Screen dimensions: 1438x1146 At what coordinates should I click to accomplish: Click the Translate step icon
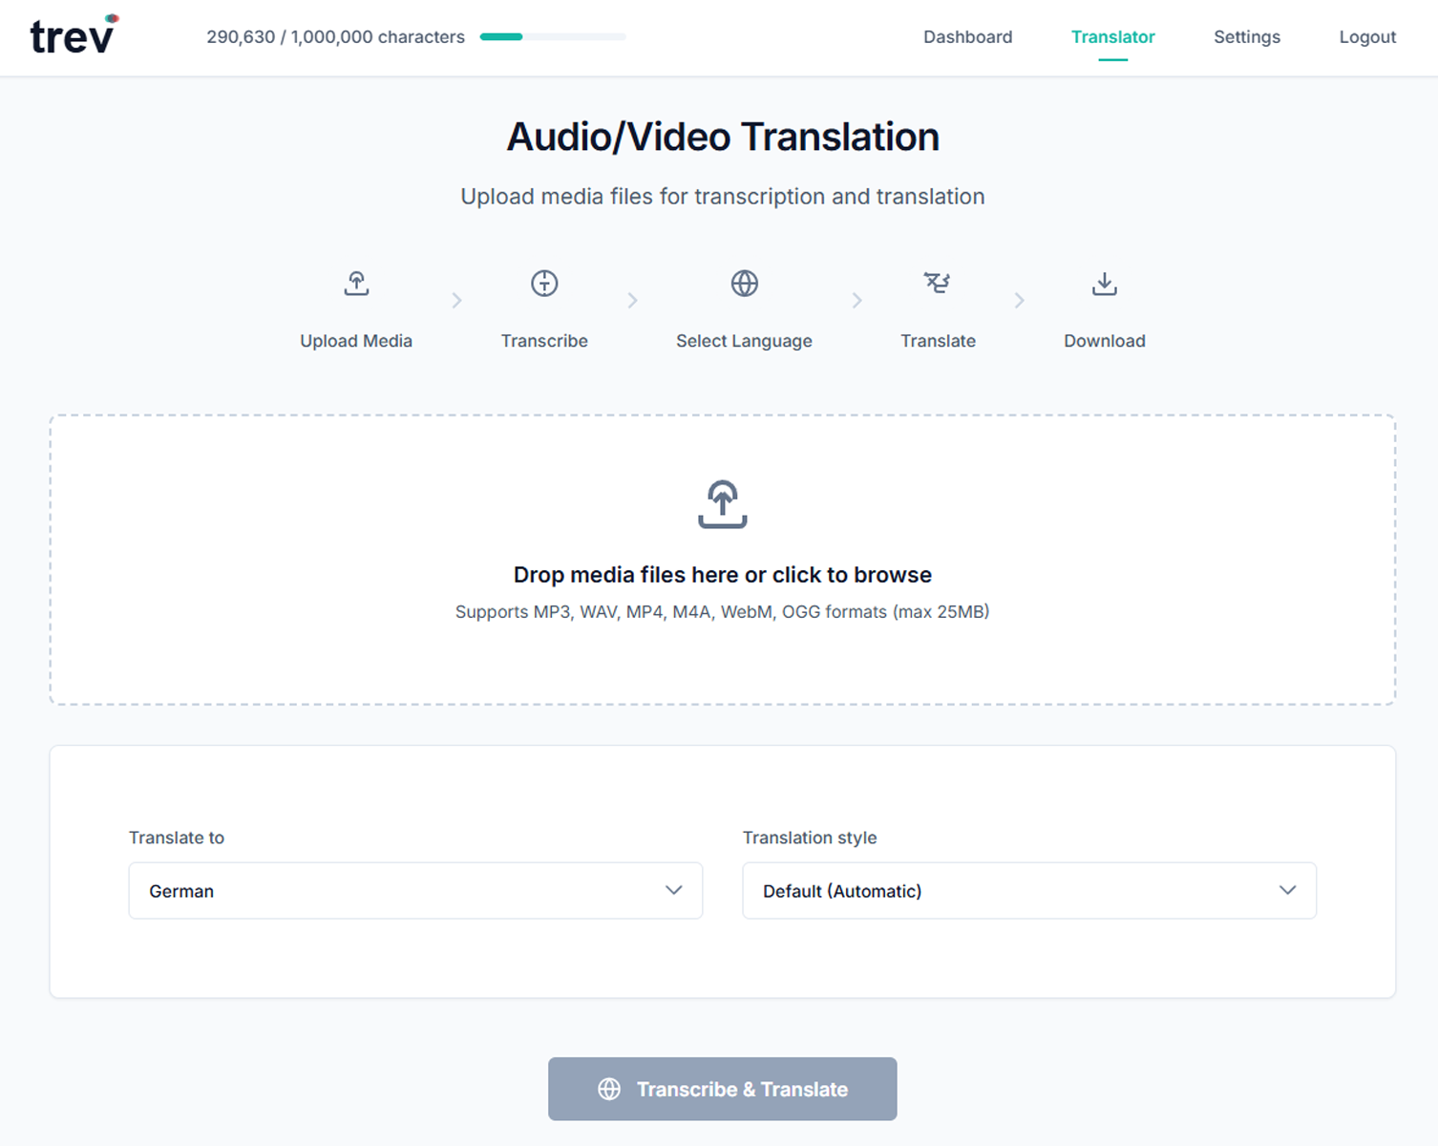pos(937,284)
